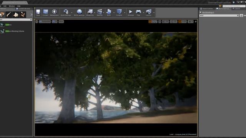Open World Settings from the toolbar globe
This screenshot has width=246, height=138.
[x=79, y=13]
